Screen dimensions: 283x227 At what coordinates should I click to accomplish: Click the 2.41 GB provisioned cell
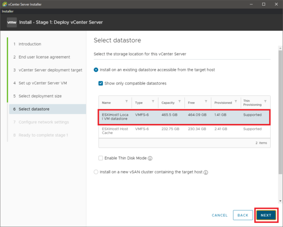coord(221,129)
